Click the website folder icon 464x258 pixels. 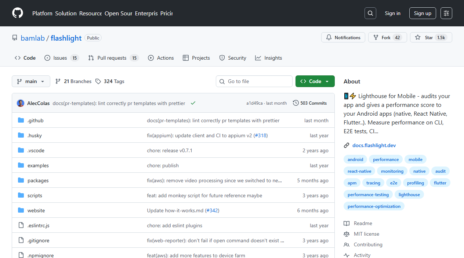[x=21, y=210]
